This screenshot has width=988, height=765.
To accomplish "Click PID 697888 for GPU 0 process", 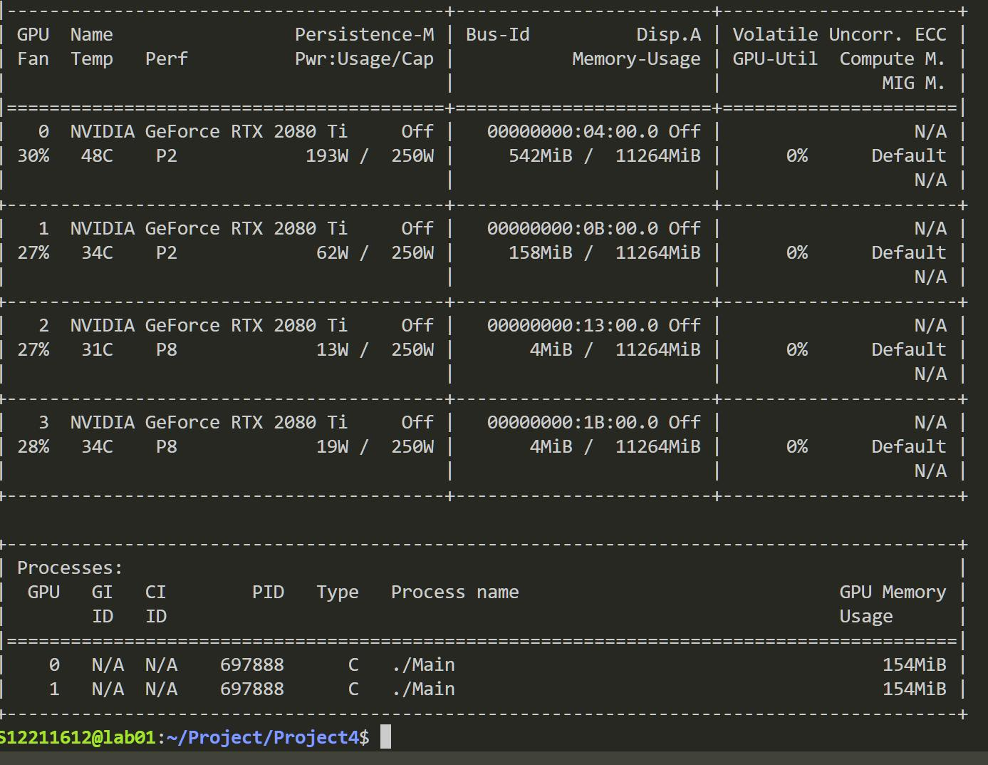I will tap(252, 664).
